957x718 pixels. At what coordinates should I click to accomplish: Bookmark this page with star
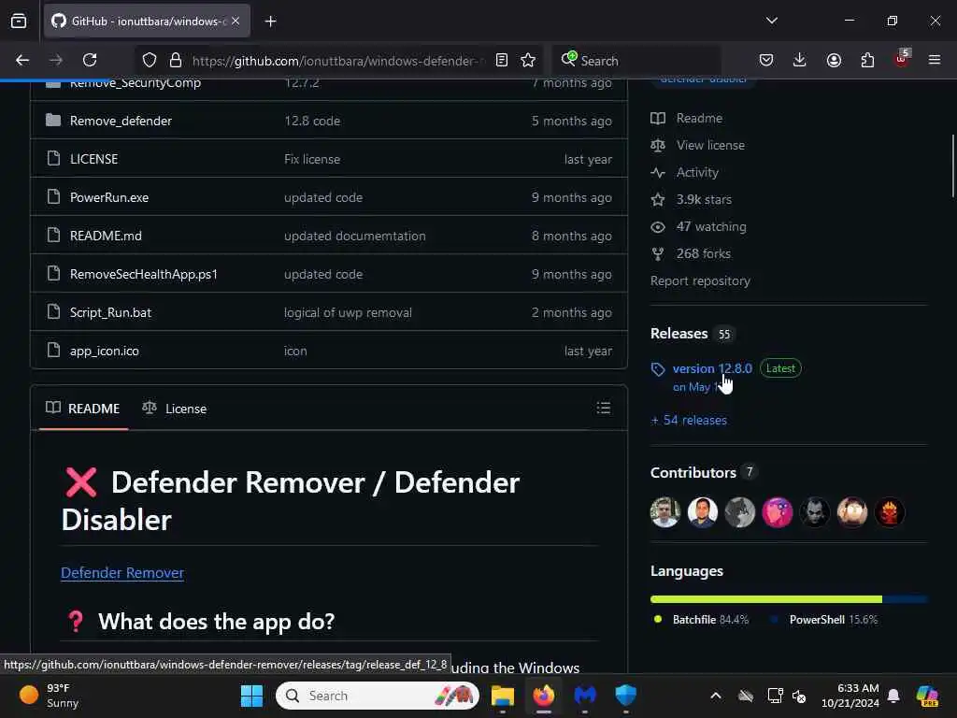[528, 60]
